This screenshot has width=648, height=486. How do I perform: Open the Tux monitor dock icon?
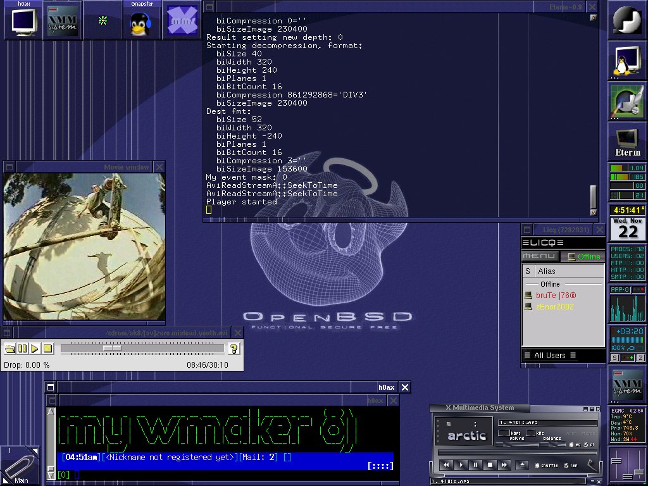point(627,60)
